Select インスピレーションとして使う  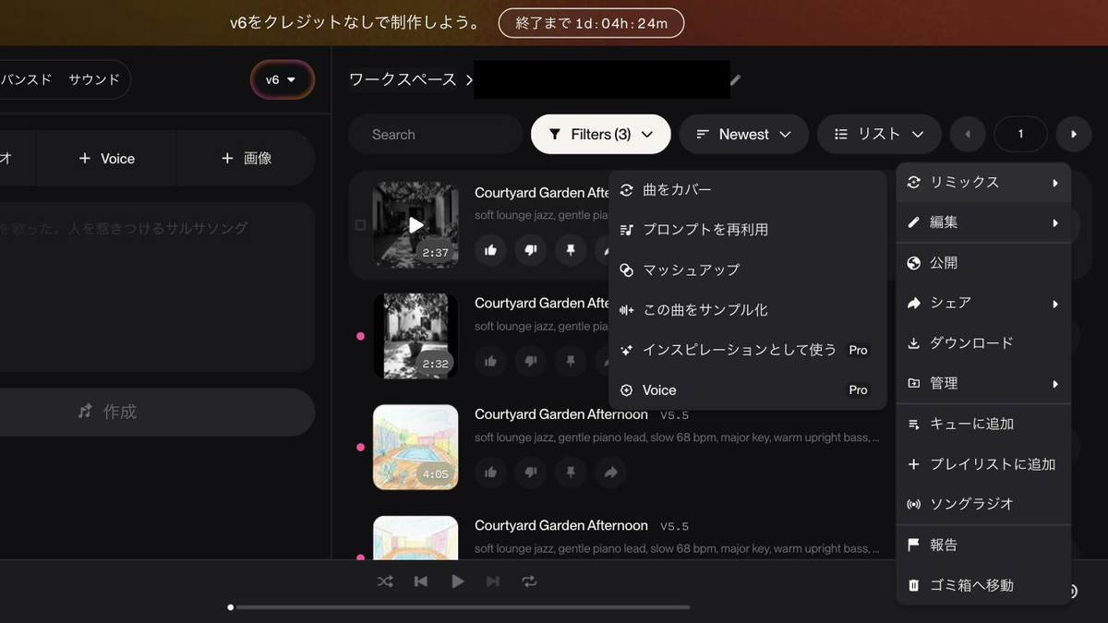(x=747, y=351)
